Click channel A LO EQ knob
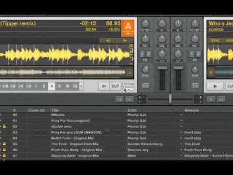This screenshot has height=175, width=233. pos(162,54)
